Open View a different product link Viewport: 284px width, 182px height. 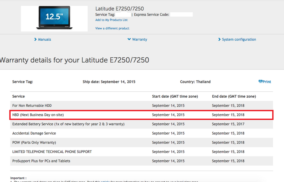pyautogui.click(x=112, y=28)
